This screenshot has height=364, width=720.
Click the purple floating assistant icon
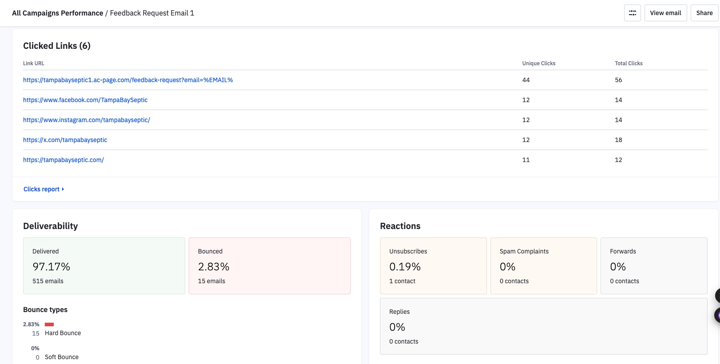click(717, 315)
